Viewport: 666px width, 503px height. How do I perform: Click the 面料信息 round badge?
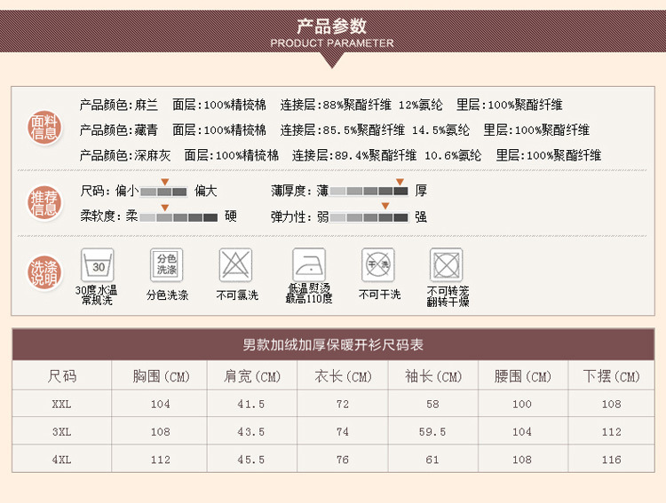44,128
